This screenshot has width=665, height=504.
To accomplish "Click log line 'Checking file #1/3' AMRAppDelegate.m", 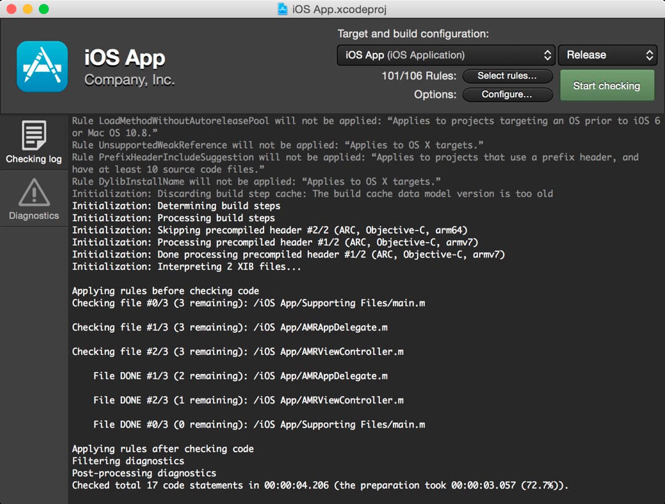I will tap(230, 328).
